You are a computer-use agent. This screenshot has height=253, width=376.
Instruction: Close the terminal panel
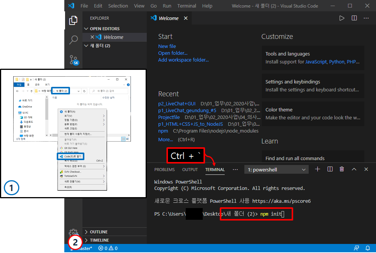click(x=366, y=169)
